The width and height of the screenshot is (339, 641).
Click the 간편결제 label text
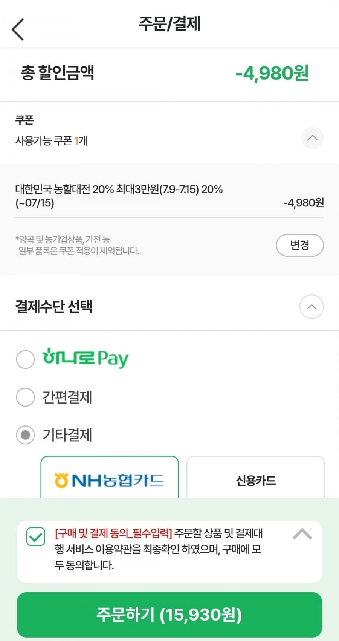pyautogui.click(x=67, y=398)
